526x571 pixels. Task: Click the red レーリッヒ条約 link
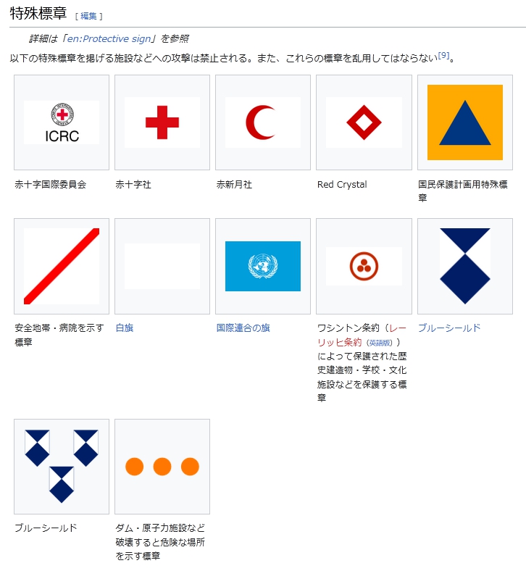point(362,335)
